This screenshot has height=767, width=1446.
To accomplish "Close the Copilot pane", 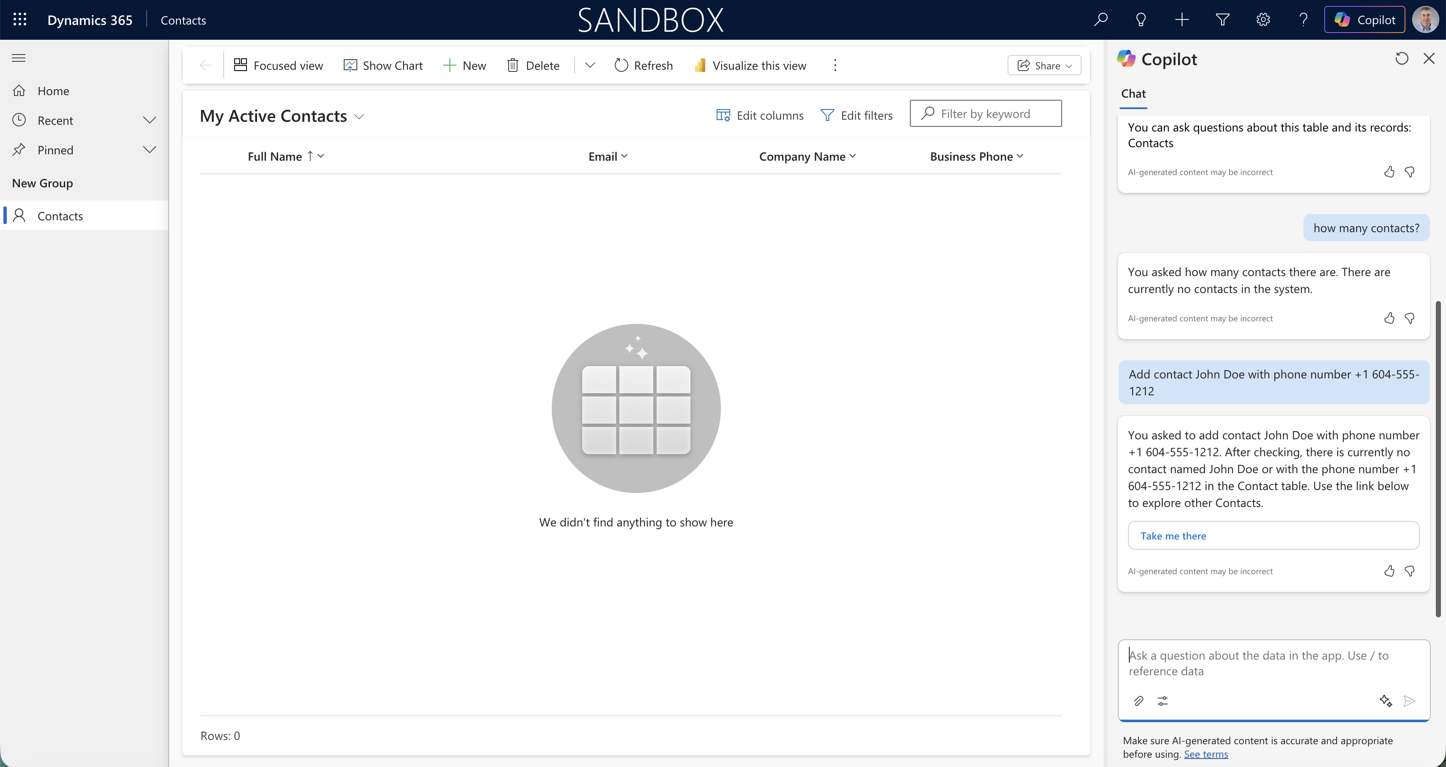I will coord(1429,58).
